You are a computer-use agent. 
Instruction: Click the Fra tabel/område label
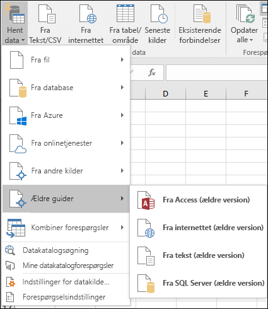pyautogui.click(x=125, y=35)
